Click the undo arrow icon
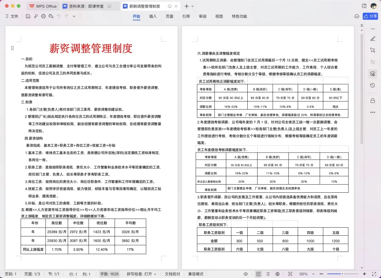 tap(59, 16)
